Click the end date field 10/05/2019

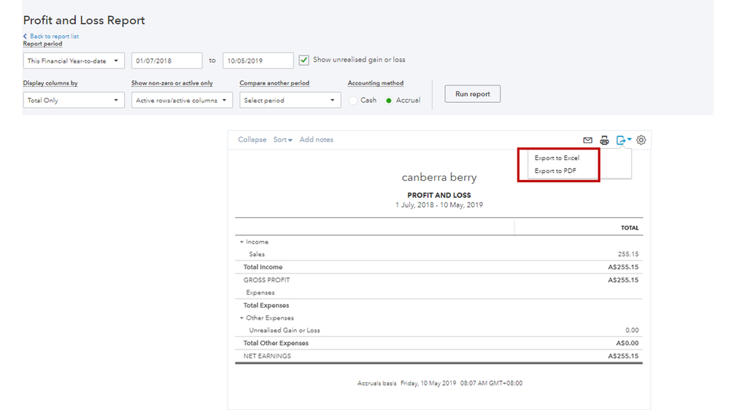[258, 61]
